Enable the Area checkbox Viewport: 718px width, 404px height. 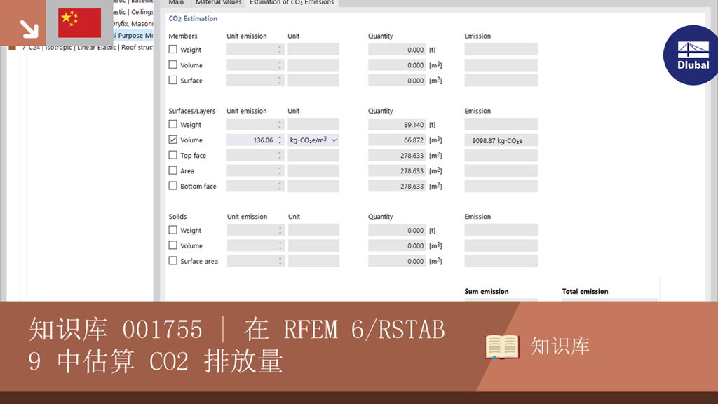pos(172,170)
